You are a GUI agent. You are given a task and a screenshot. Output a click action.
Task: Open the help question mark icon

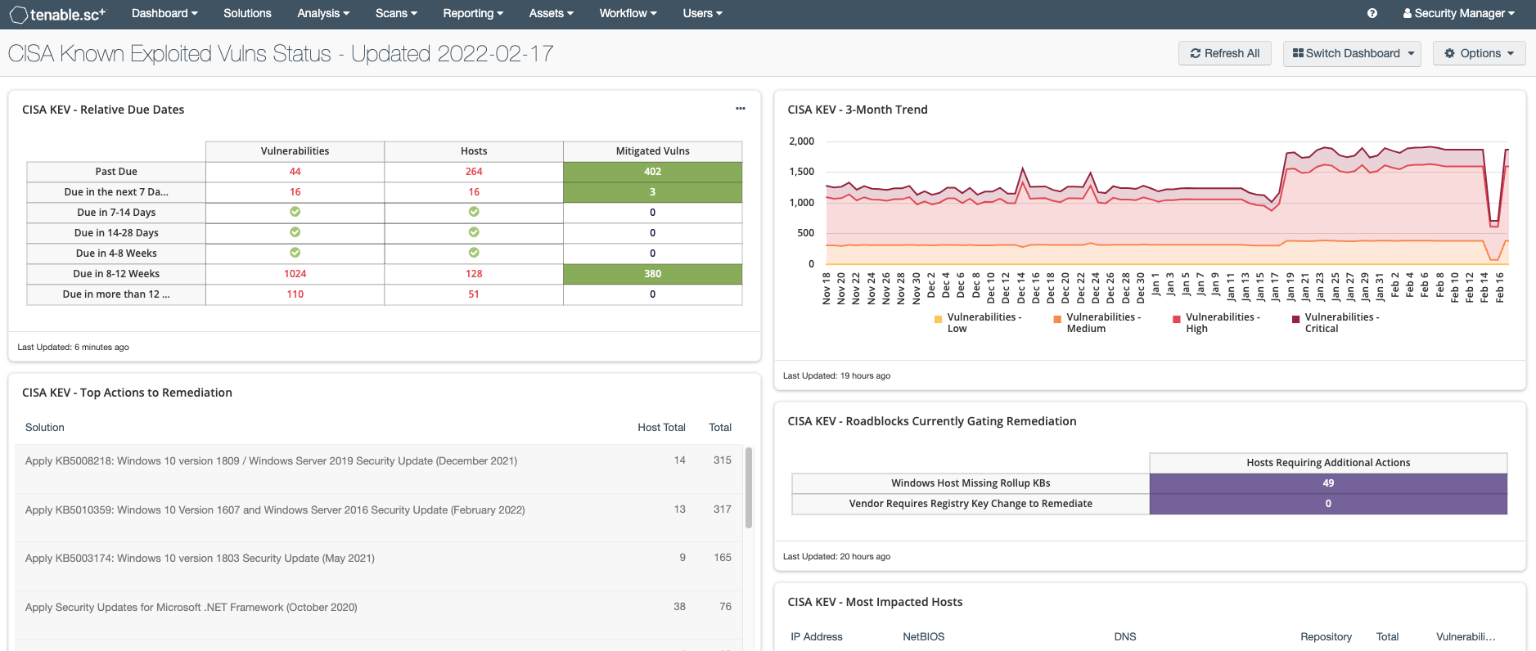pos(1372,13)
